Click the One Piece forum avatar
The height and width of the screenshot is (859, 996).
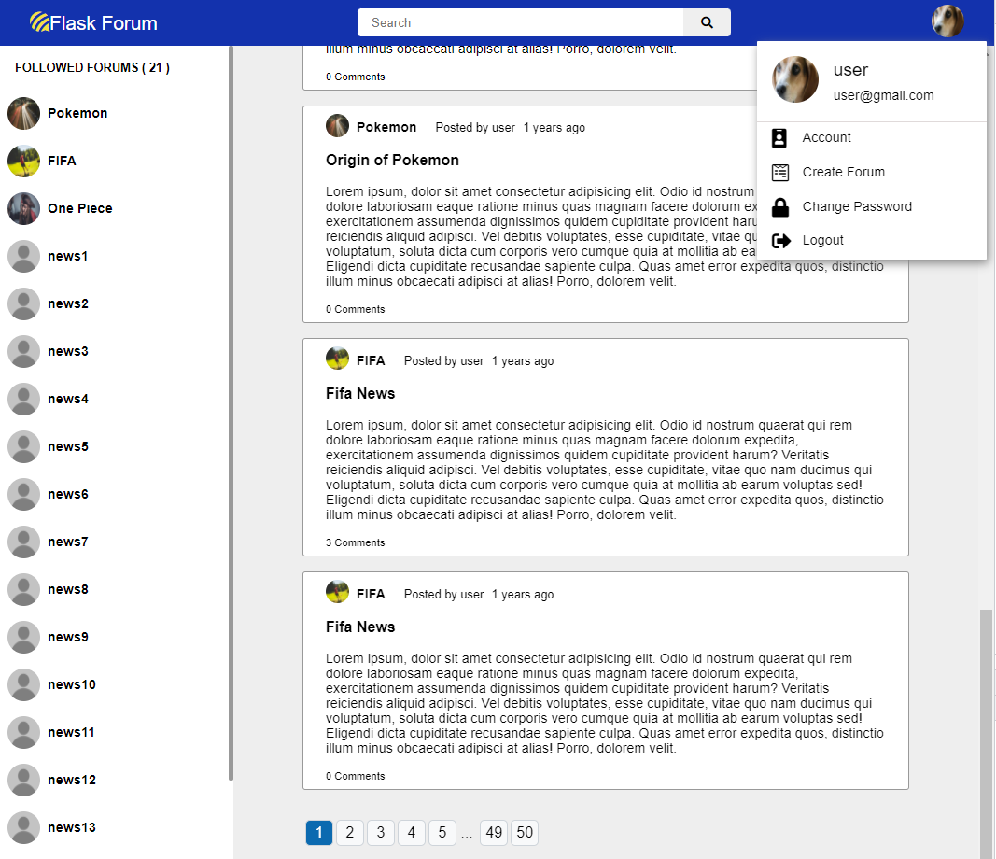coord(23,208)
